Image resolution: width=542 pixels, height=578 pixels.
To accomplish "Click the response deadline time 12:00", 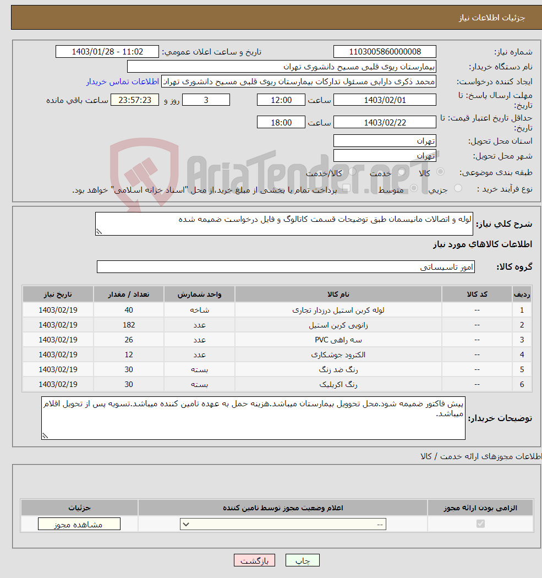I will coord(281,100).
